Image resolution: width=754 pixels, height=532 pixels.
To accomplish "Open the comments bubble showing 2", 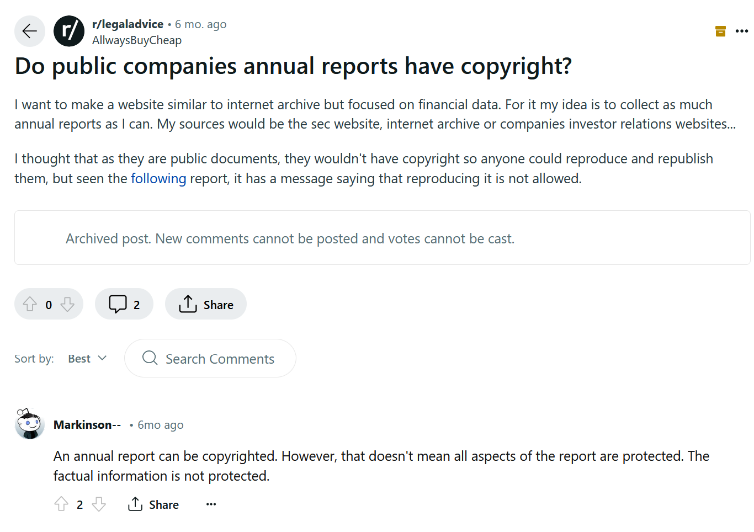I will pyautogui.click(x=124, y=304).
